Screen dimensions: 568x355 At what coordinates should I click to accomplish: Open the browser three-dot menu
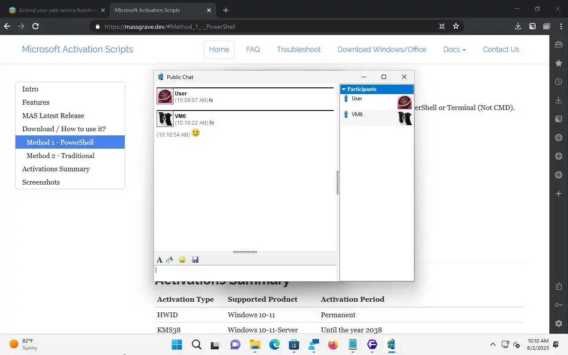(x=560, y=26)
